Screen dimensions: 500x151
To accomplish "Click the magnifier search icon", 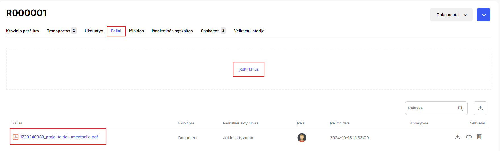I will (461, 108).
